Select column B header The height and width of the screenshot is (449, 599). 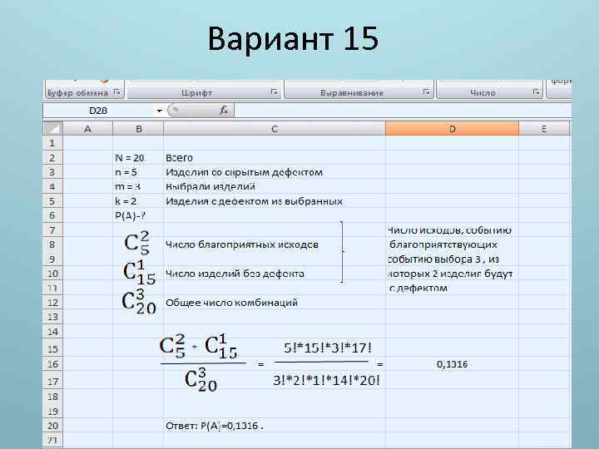coord(139,129)
